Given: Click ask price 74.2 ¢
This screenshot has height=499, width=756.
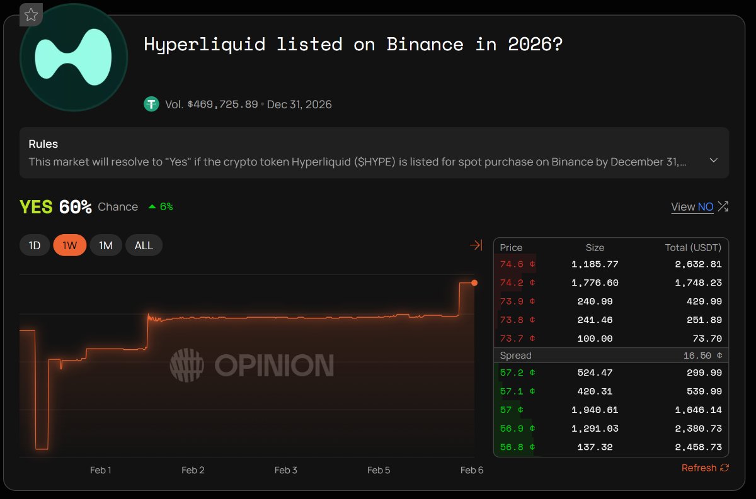Looking at the screenshot, I should [517, 283].
